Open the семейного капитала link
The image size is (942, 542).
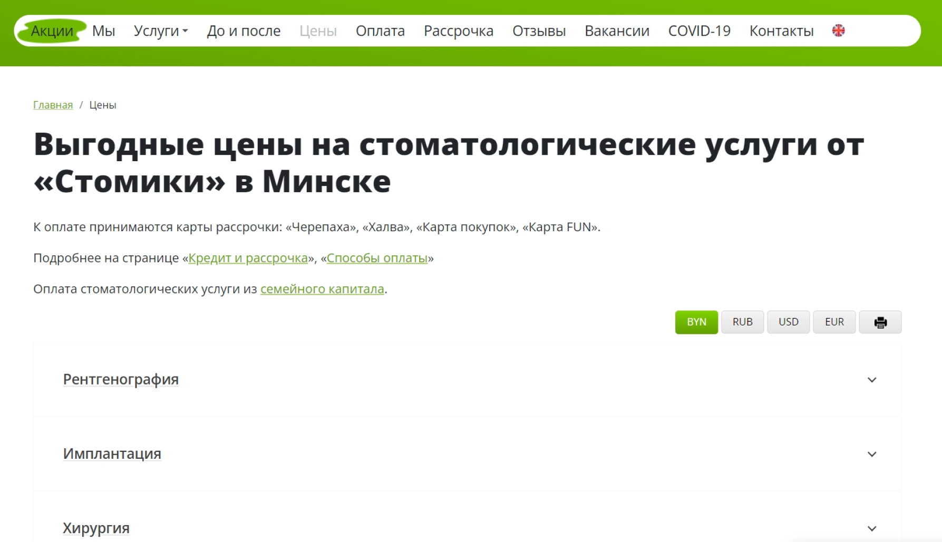pos(322,289)
